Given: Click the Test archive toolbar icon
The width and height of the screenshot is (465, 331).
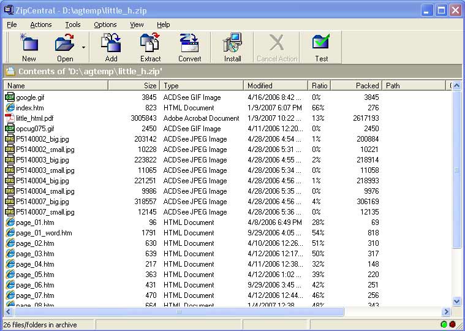Looking at the screenshot, I should 321,44.
